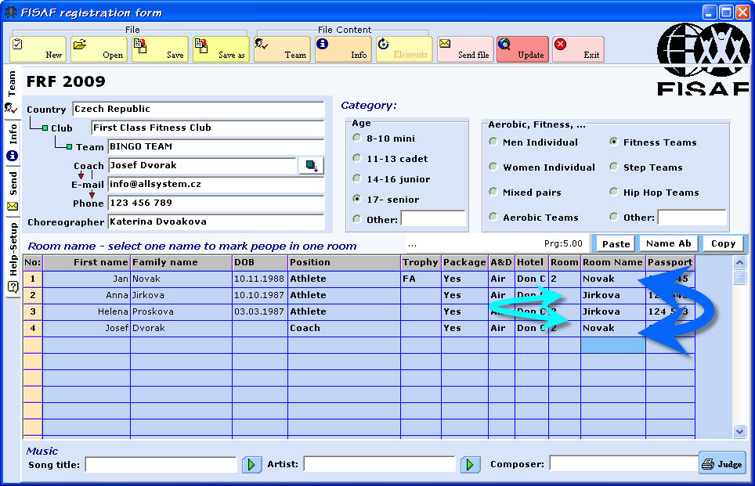Select Men Individual category

[493, 142]
